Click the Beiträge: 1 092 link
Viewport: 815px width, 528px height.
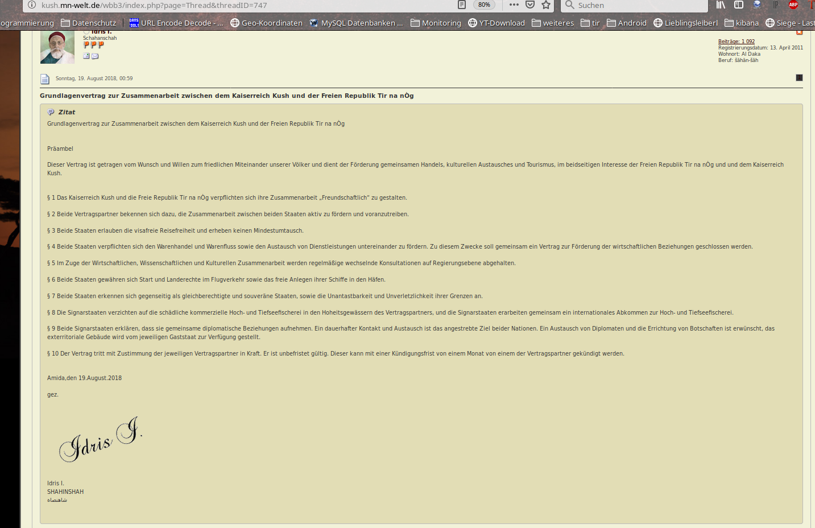pyautogui.click(x=736, y=42)
